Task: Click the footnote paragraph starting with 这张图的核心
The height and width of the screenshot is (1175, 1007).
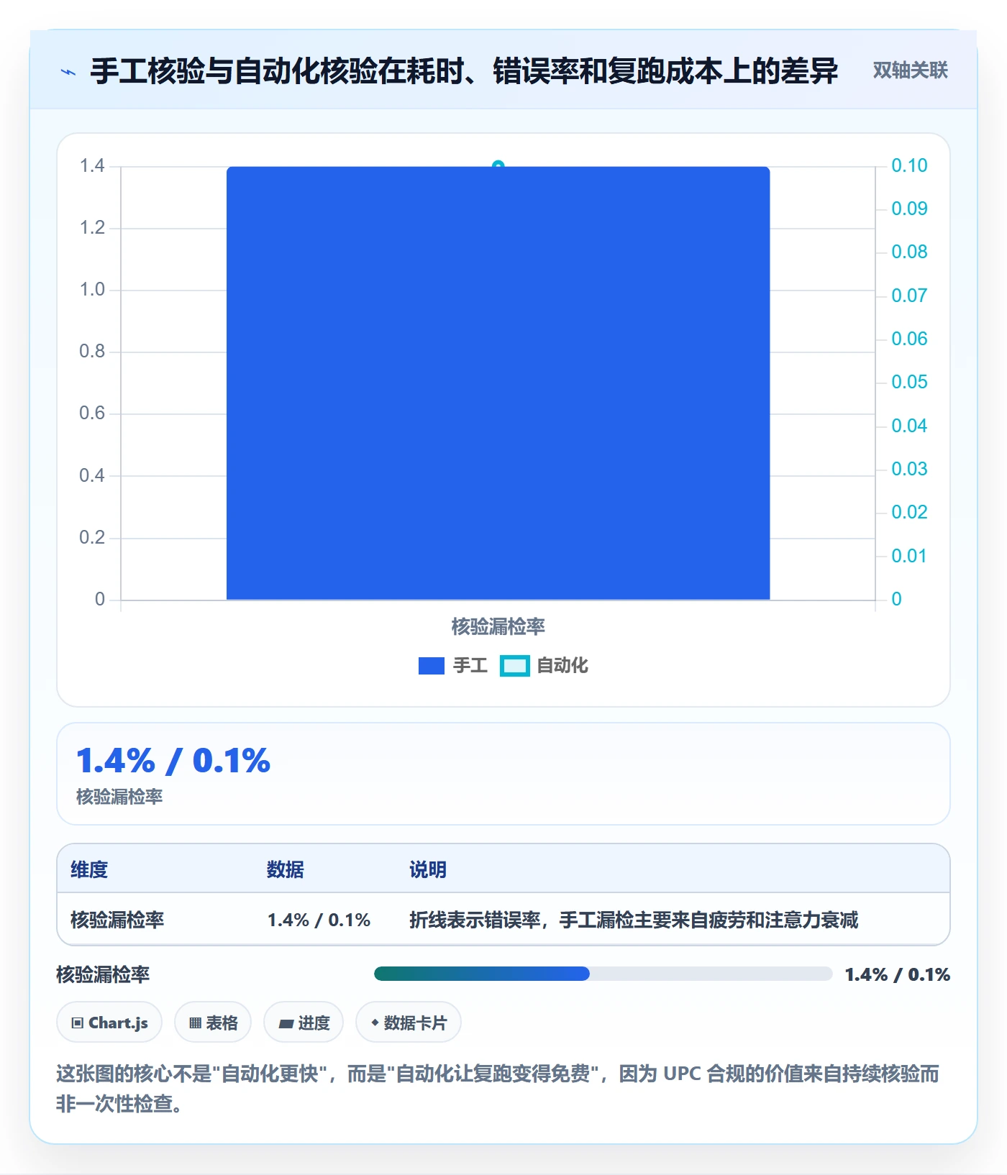Action: 498,1088
